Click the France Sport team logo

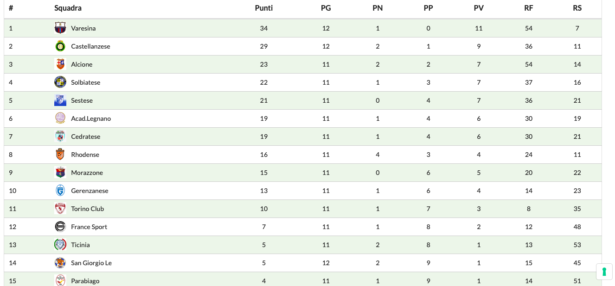[x=60, y=227]
